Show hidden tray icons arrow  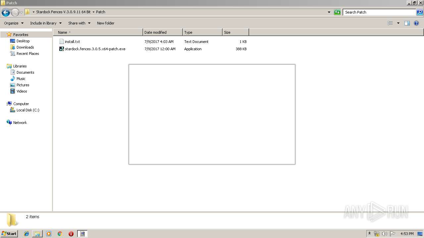click(370, 234)
